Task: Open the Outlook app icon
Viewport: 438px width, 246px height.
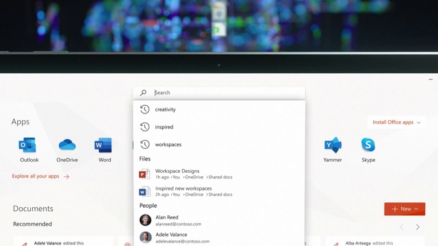Action: coord(27,145)
